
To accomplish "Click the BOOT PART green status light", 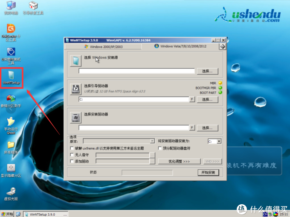I will point(220,93).
